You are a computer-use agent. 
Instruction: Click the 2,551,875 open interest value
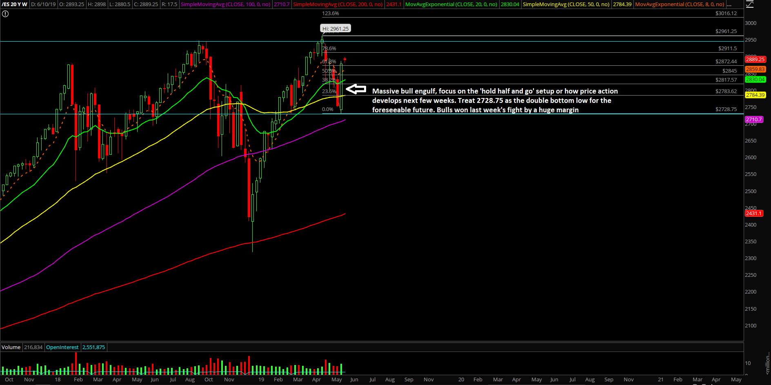94,347
